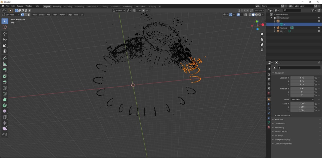Viewport: 322px width, 158px height.
Task: Pick the Annotate tool
Action: (x=5, y=58)
